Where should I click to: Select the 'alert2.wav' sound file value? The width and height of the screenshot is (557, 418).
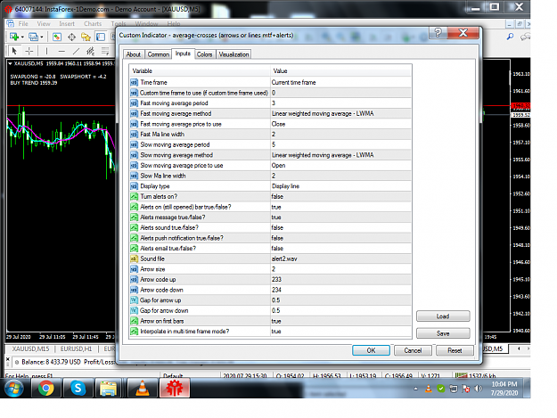coord(341,258)
